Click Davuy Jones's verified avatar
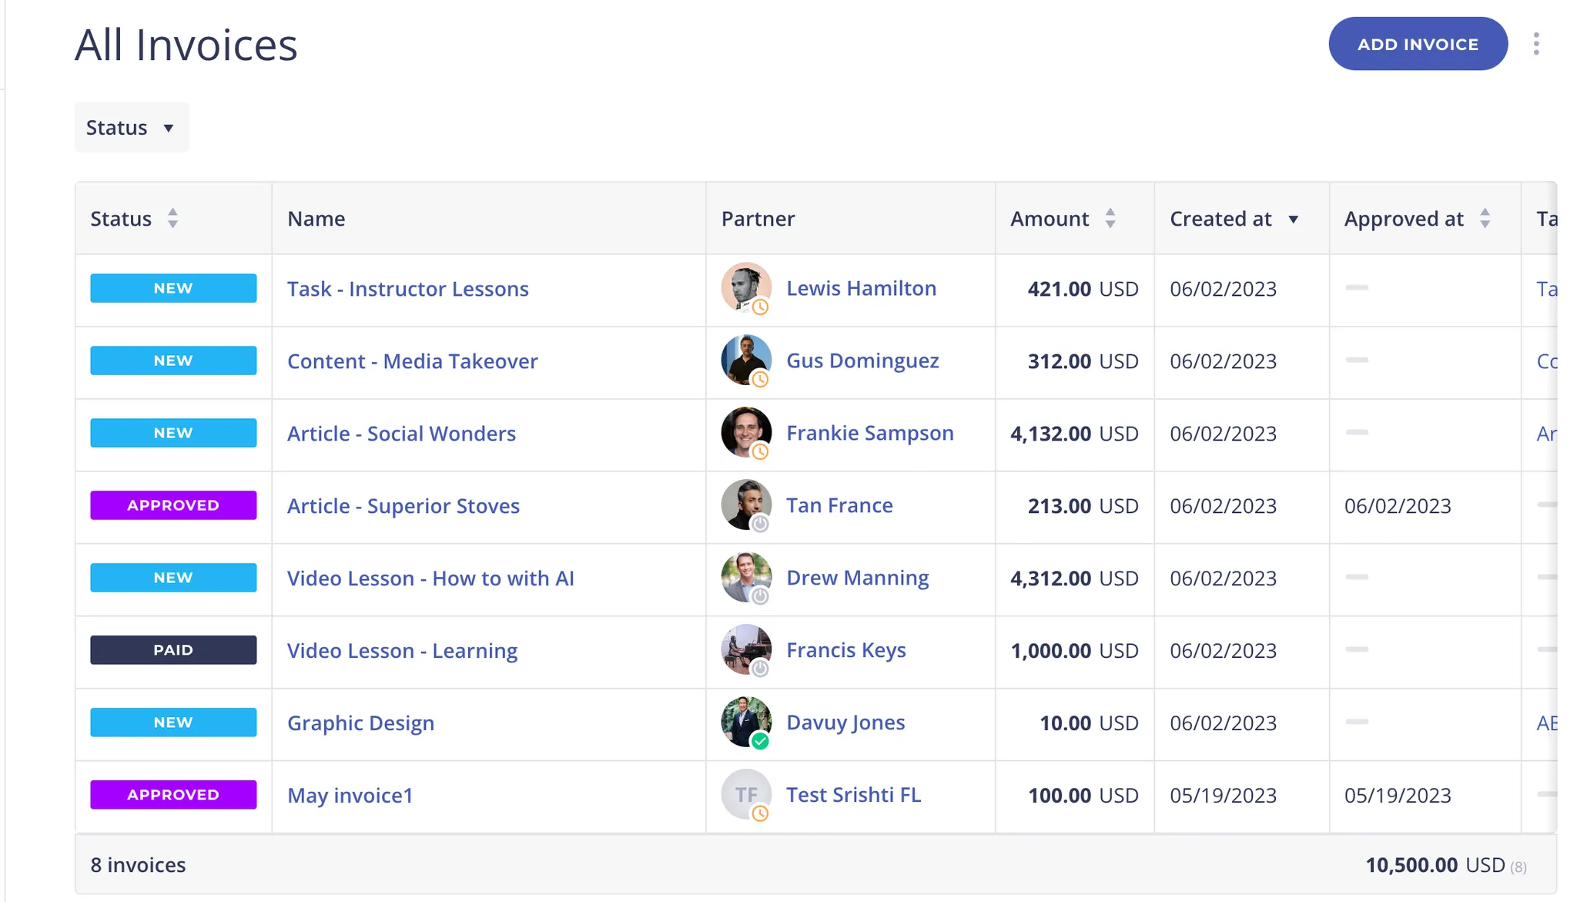The image size is (1577, 902). click(745, 722)
